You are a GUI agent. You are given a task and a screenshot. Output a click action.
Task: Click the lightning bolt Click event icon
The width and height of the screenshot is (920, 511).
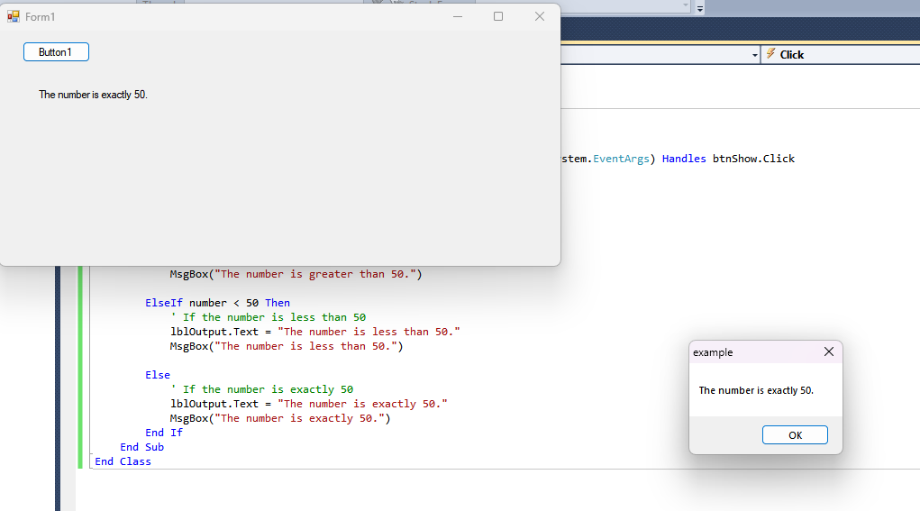pyautogui.click(x=770, y=54)
